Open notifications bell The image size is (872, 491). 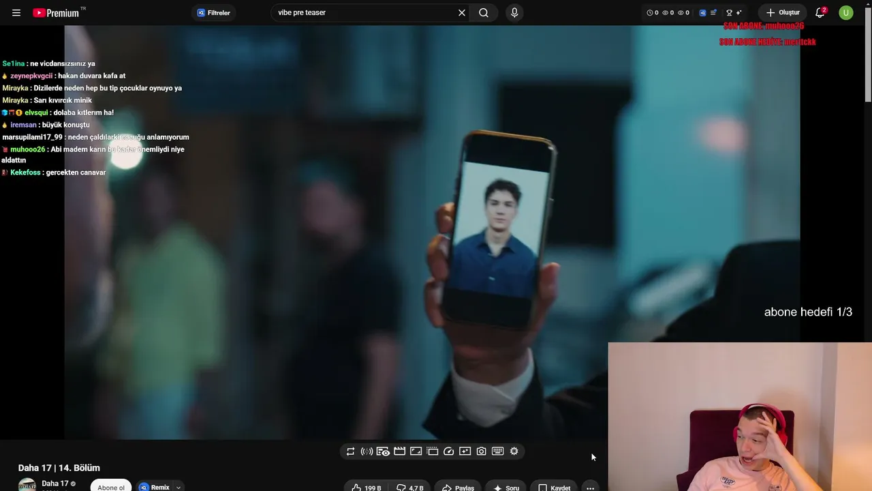(x=820, y=13)
